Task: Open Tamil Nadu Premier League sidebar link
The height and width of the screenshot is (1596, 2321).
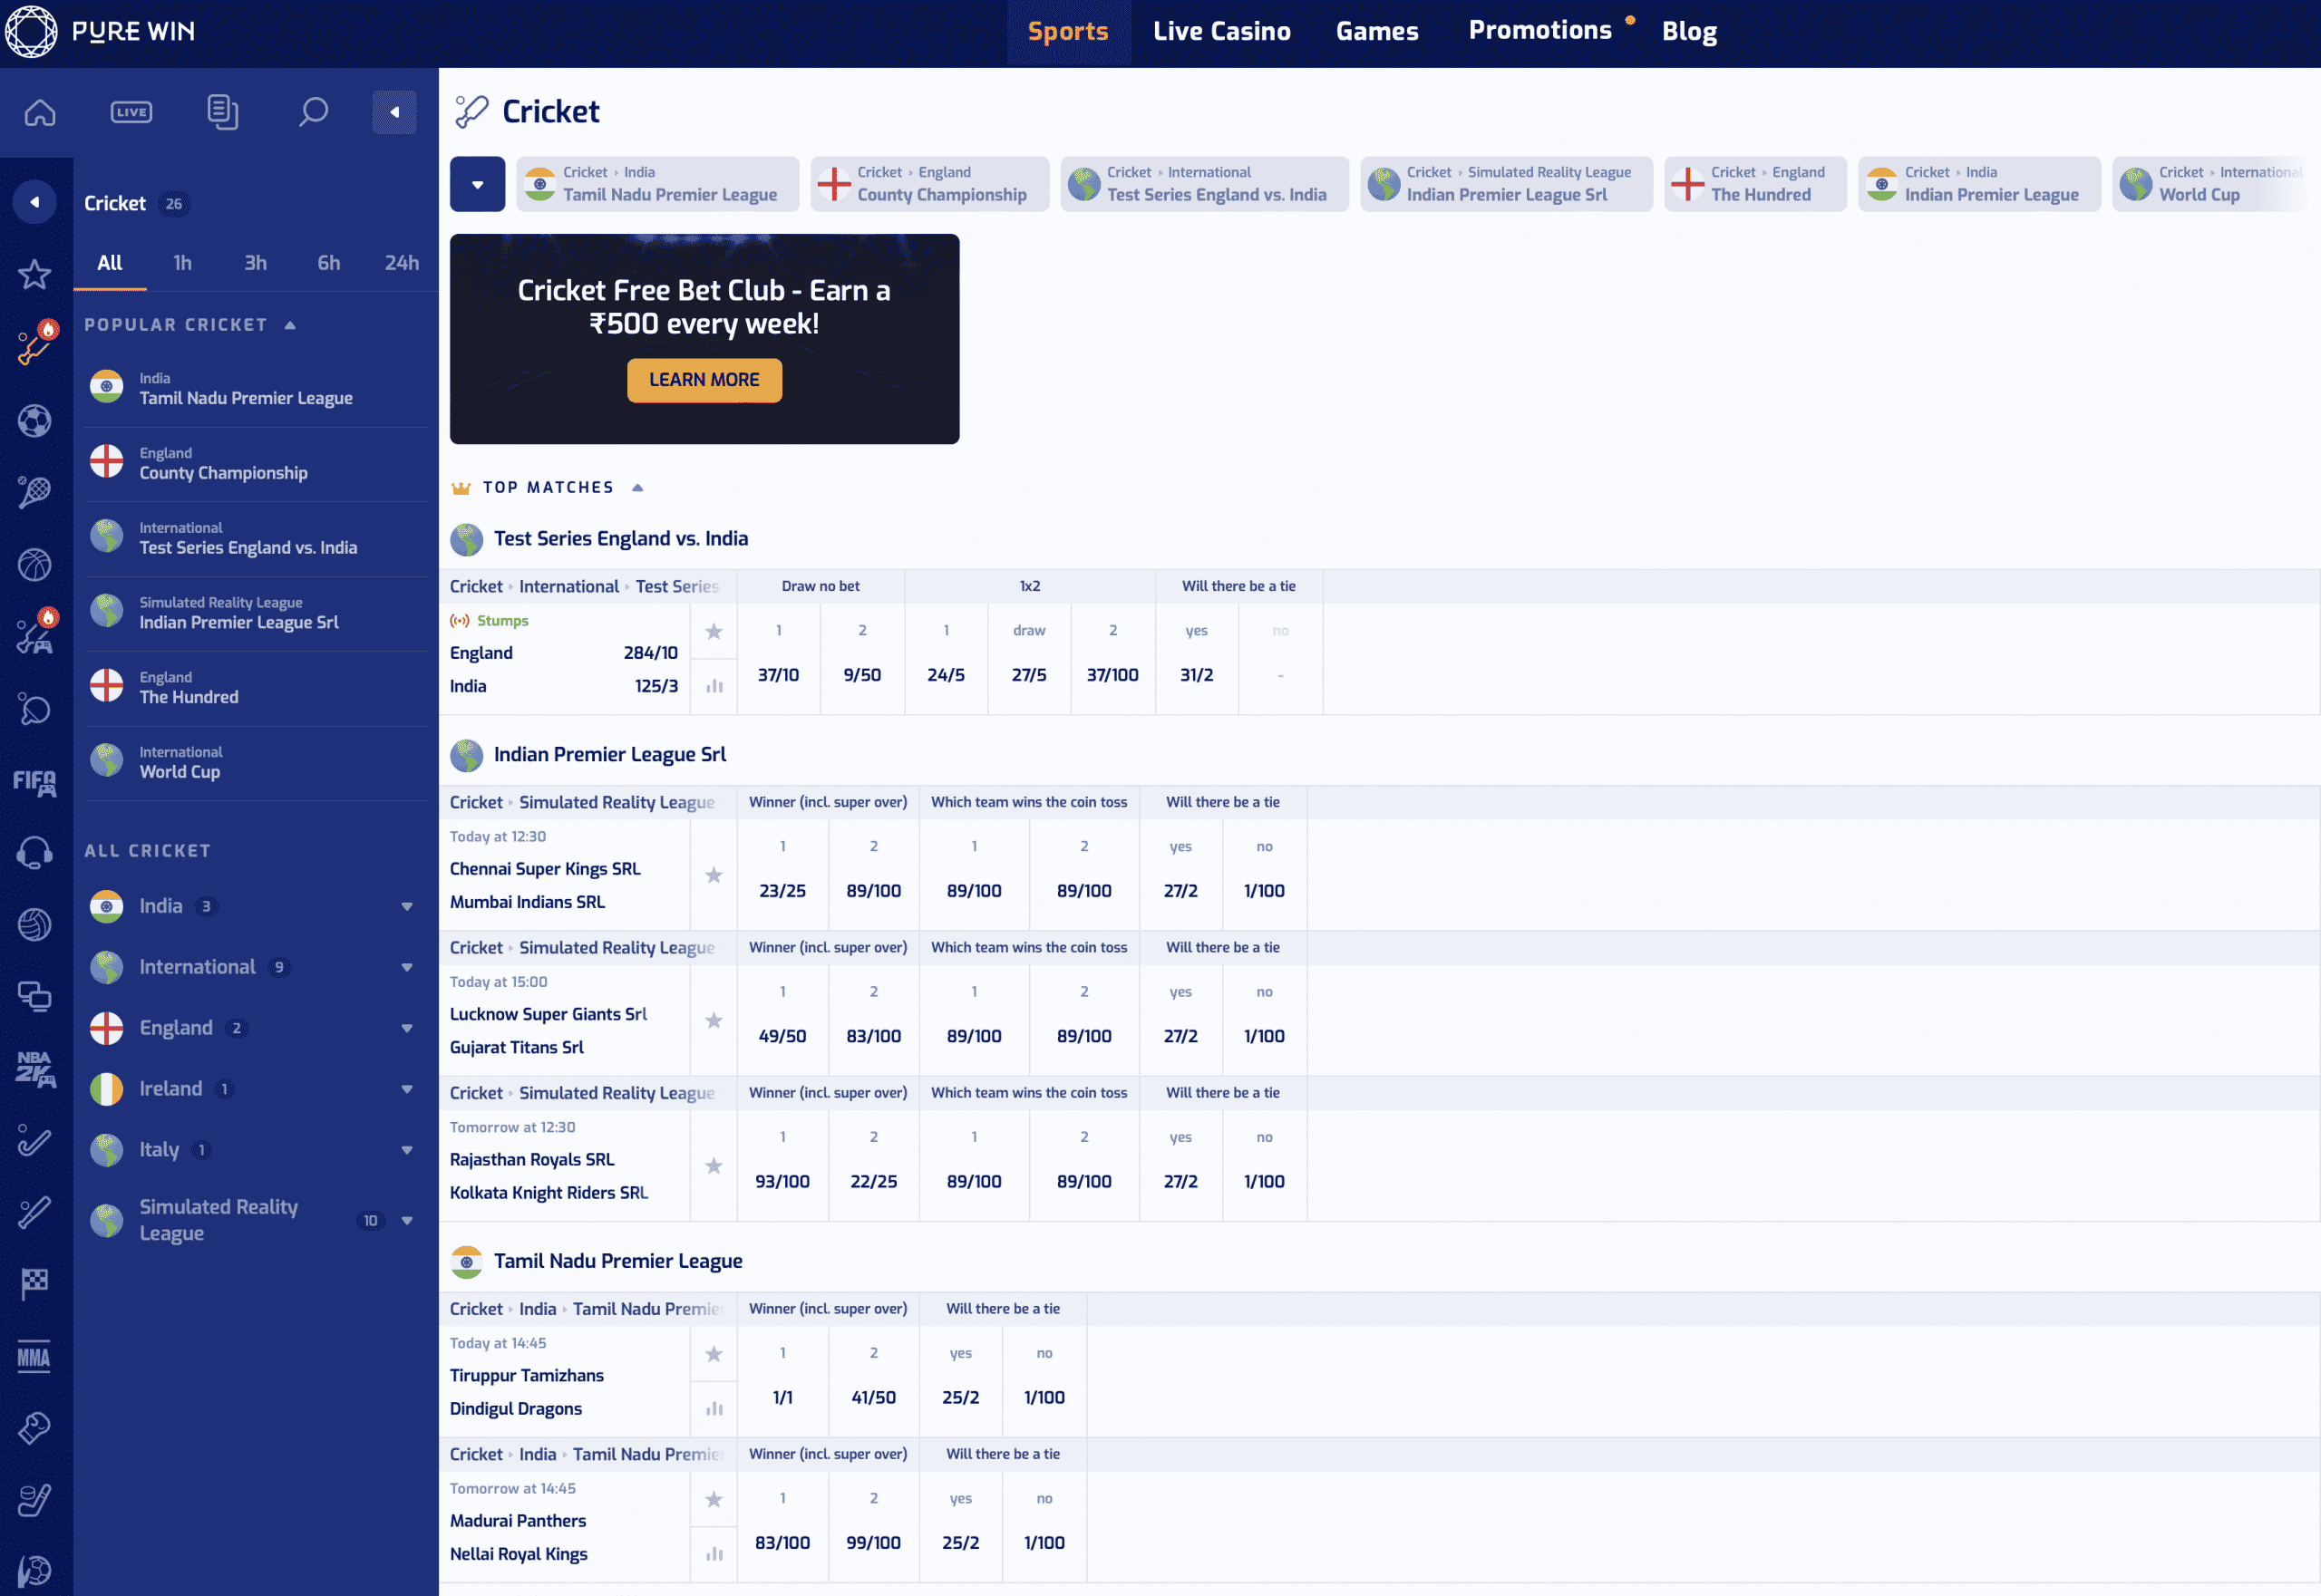Action: click(256, 389)
